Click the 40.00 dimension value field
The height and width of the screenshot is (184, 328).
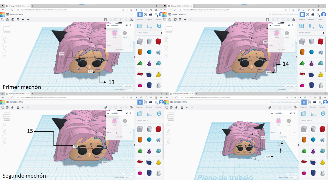[x=269, y=72]
